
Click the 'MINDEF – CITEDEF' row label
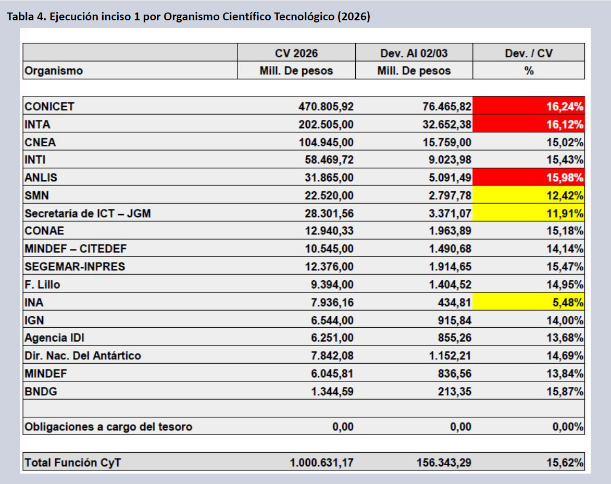(76, 249)
